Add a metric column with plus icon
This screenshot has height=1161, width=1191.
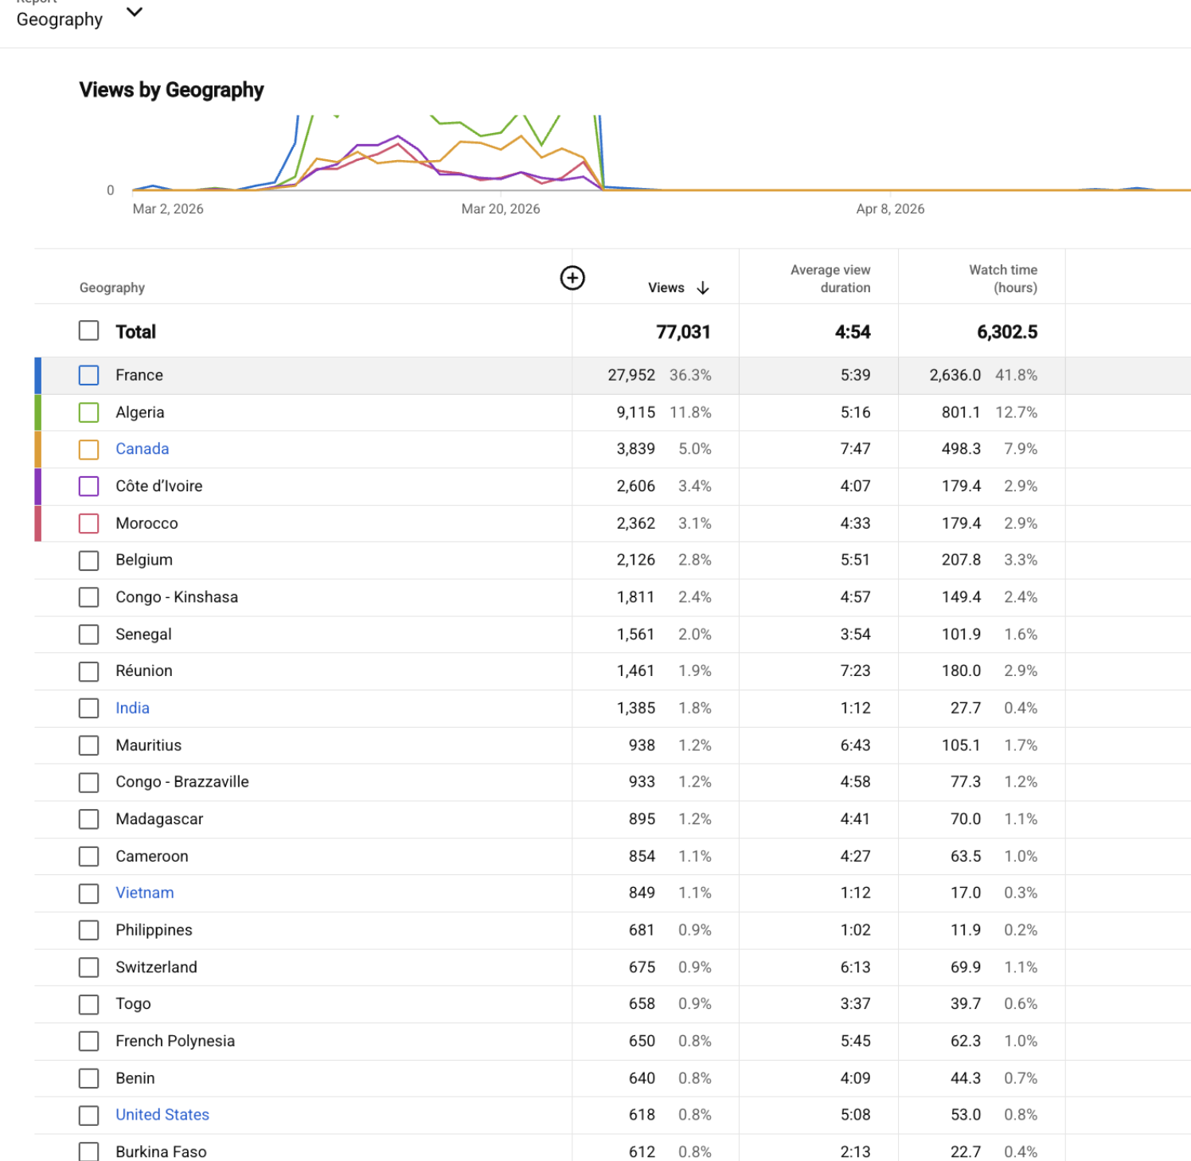coord(572,278)
